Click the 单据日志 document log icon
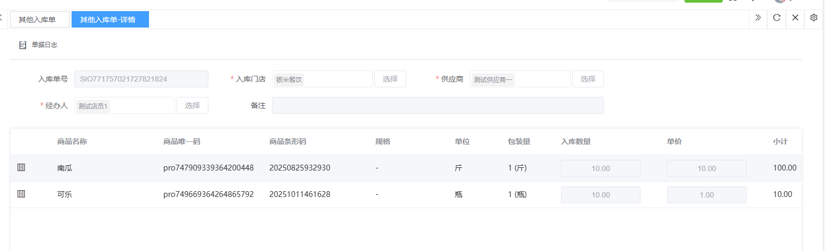The height and width of the screenshot is (251, 825). [x=23, y=45]
